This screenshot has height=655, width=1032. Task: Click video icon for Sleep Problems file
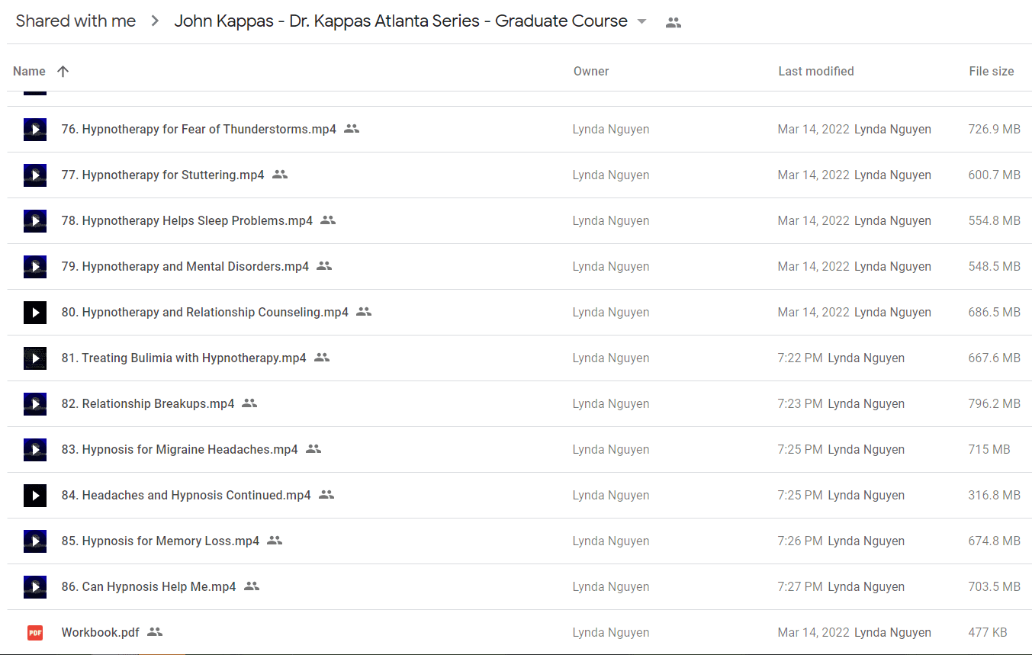point(35,221)
